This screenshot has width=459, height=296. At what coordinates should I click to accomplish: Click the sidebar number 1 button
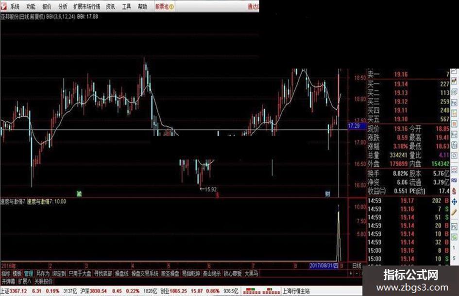454,248
